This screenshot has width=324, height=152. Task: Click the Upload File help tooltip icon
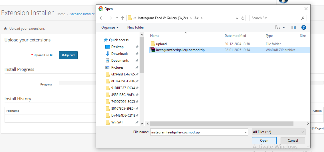[x=51, y=55]
